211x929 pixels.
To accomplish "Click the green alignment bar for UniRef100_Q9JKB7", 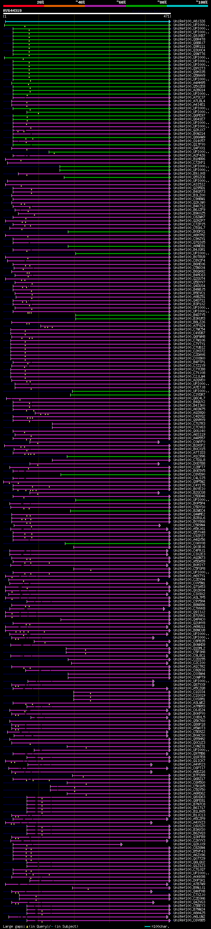I will (91, 36).
